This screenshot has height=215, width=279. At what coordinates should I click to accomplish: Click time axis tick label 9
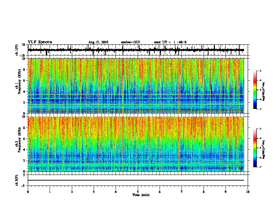pyautogui.click(x=225, y=192)
